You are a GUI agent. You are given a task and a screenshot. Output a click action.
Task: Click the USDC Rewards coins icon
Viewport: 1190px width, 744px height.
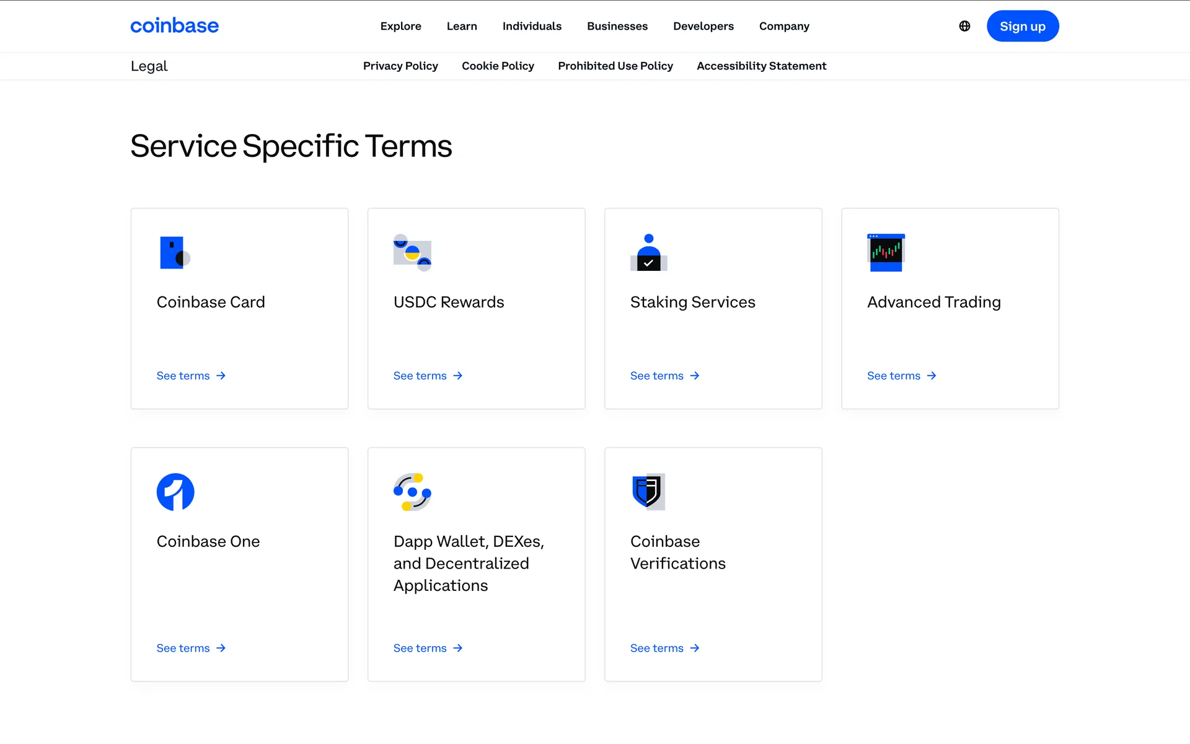pos(412,252)
